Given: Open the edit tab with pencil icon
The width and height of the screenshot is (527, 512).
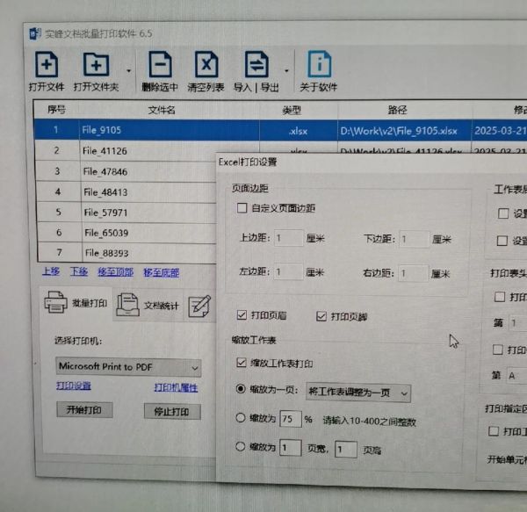Looking at the screenshot, I should tap(199, 305).
